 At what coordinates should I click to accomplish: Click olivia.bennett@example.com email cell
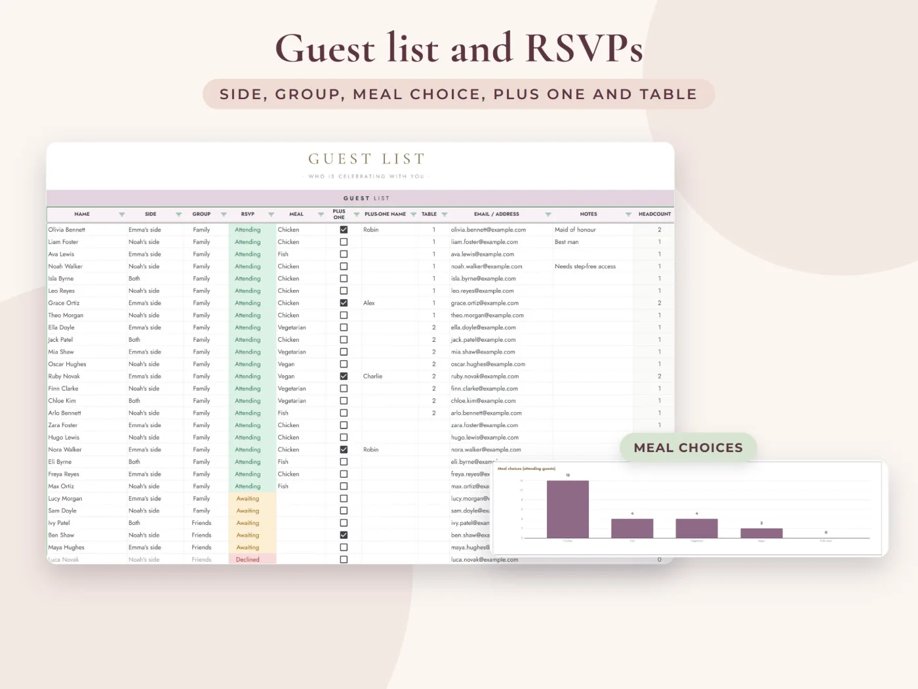point(489,230)
